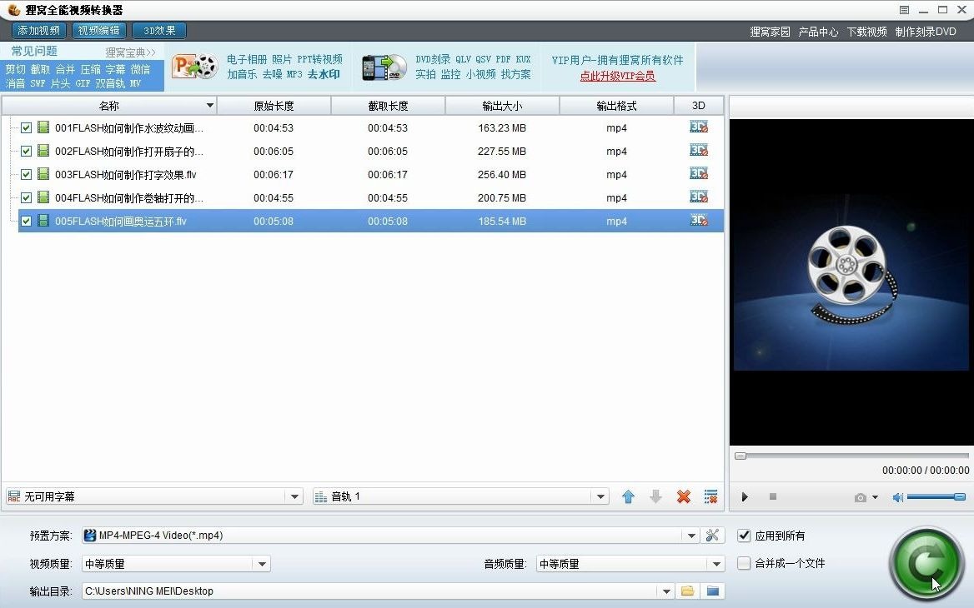The height and width of the screenshot is (608, 974).
Task: Click the clear list icon
Action: pyautogui.click(x=710, y=496)
